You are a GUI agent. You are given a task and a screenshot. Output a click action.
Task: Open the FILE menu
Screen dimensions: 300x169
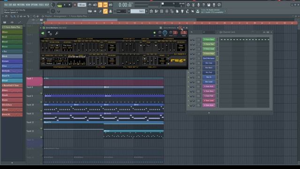coord(6,5)
